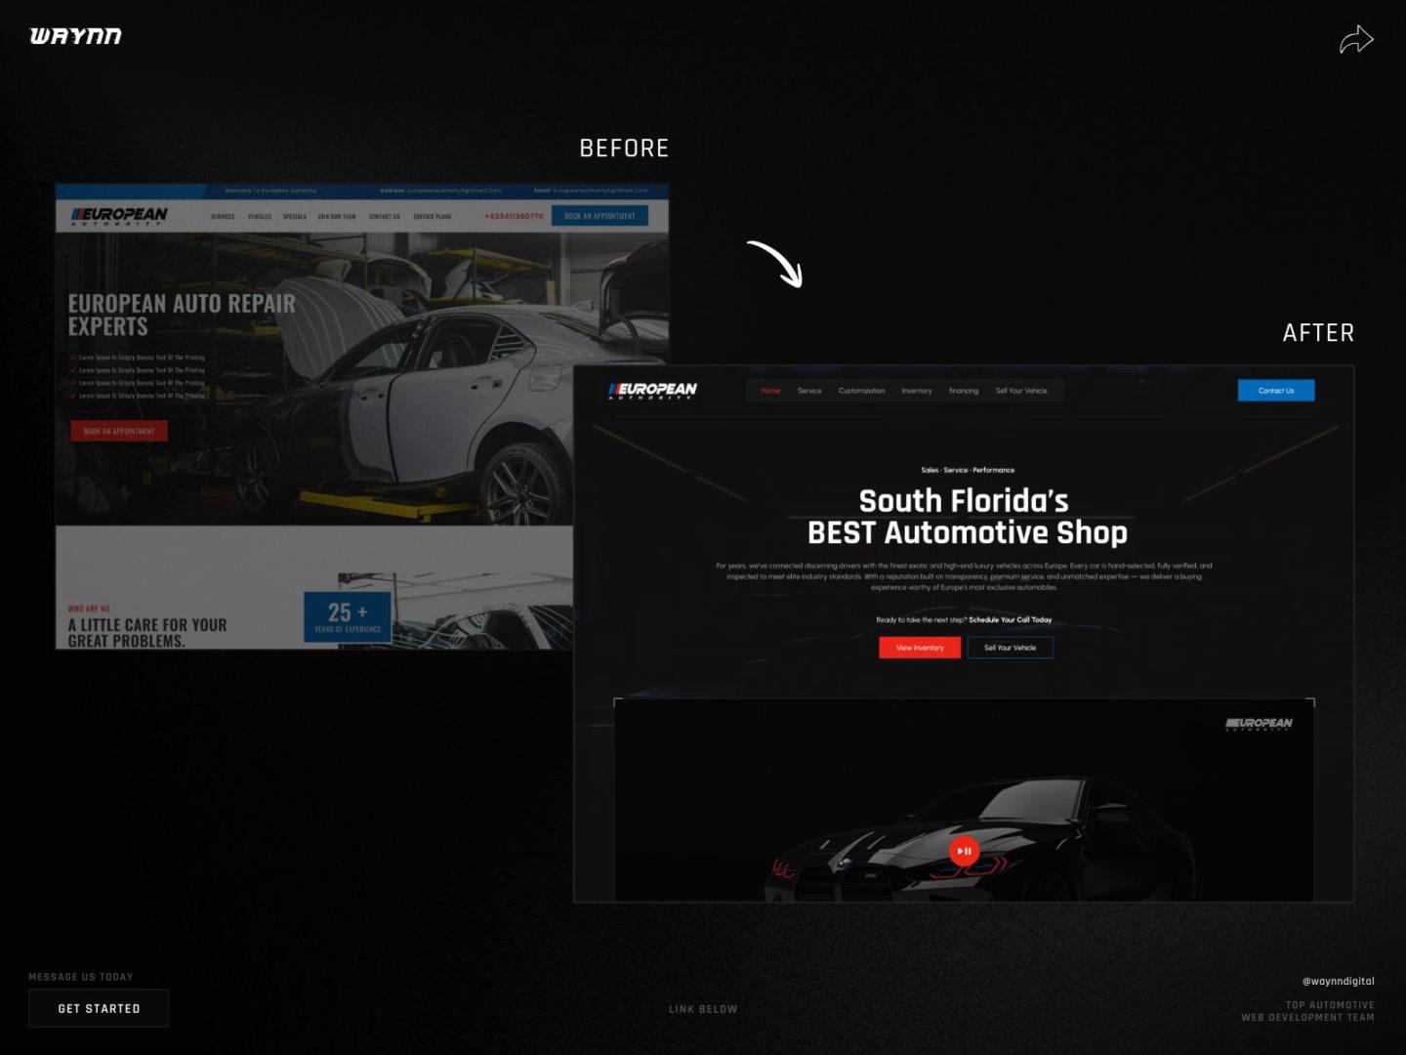
Task: Click the red play/pause button on the car video
Action: point(964,851)
